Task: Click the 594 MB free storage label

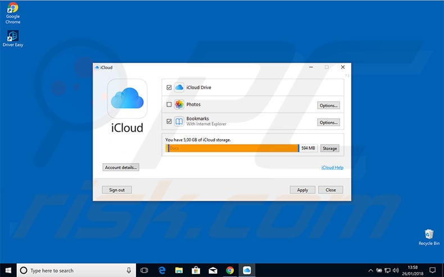Action: 308,148
